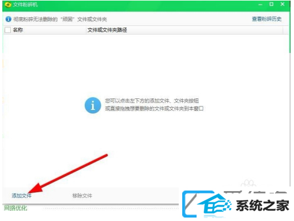Click the 文件粉碎机 title text
Image resolution: width=294 pixels, height=221 pixels.
pyautogui.click(x=25, y=5)
